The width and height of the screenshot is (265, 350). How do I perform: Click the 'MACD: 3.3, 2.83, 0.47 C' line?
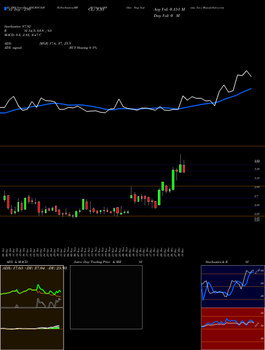(23, 35)
